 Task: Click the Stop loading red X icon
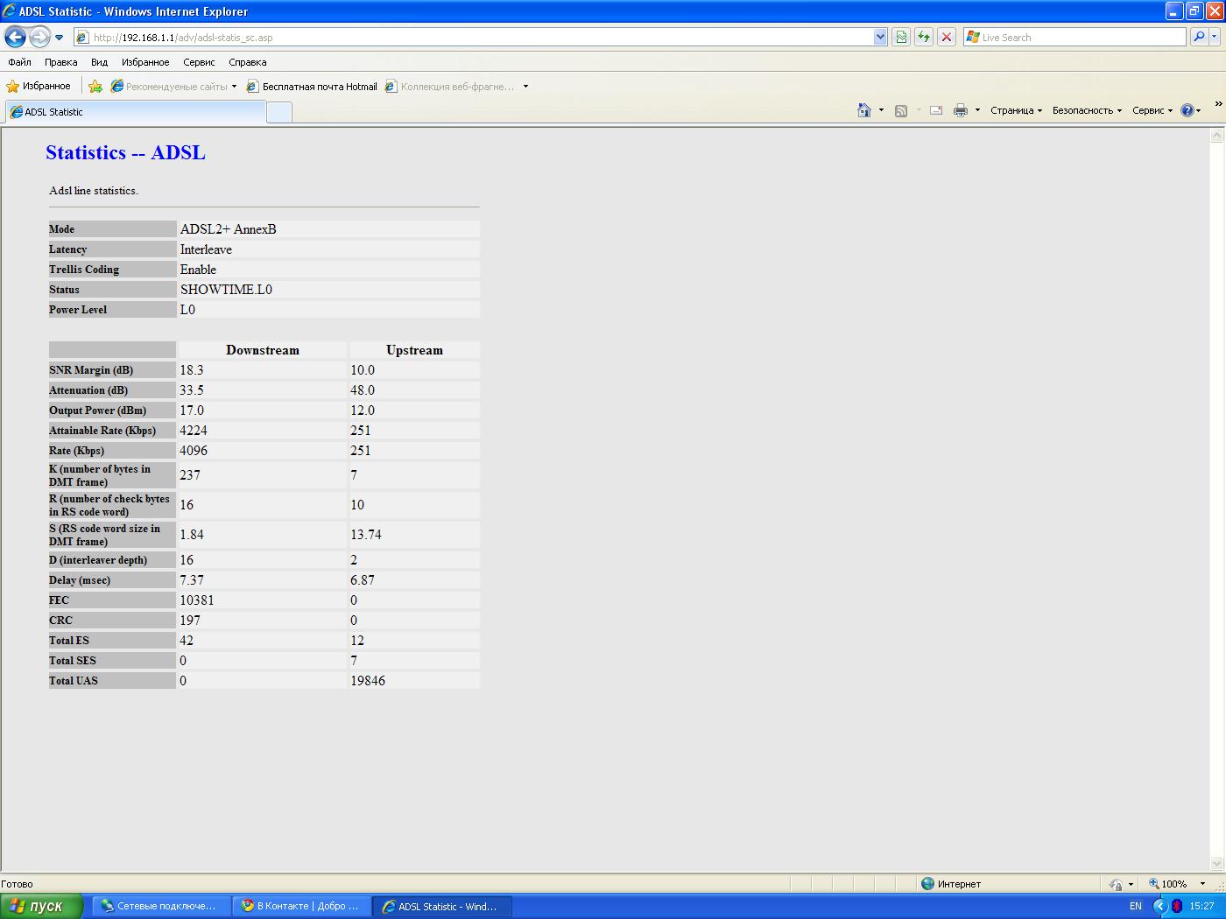(946, 37)
